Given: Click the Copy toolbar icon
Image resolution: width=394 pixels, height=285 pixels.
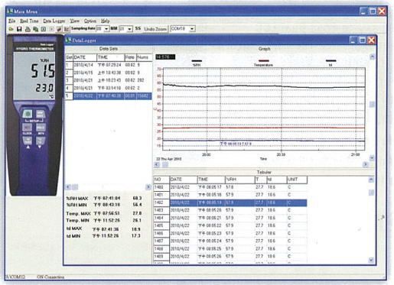Looking at the screenshot, I should tap(36, 29).
